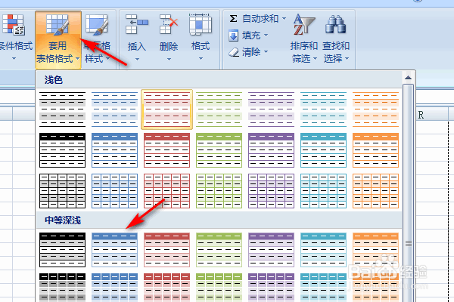Select the blue light banded table style
The width and height of the screenshot is (454, 302).
coord(114,109)
